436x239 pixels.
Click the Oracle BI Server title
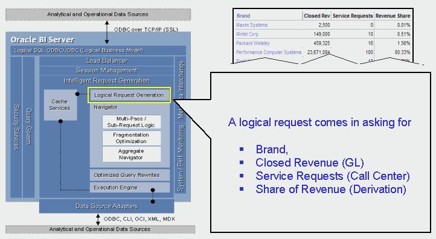point(42,40)
